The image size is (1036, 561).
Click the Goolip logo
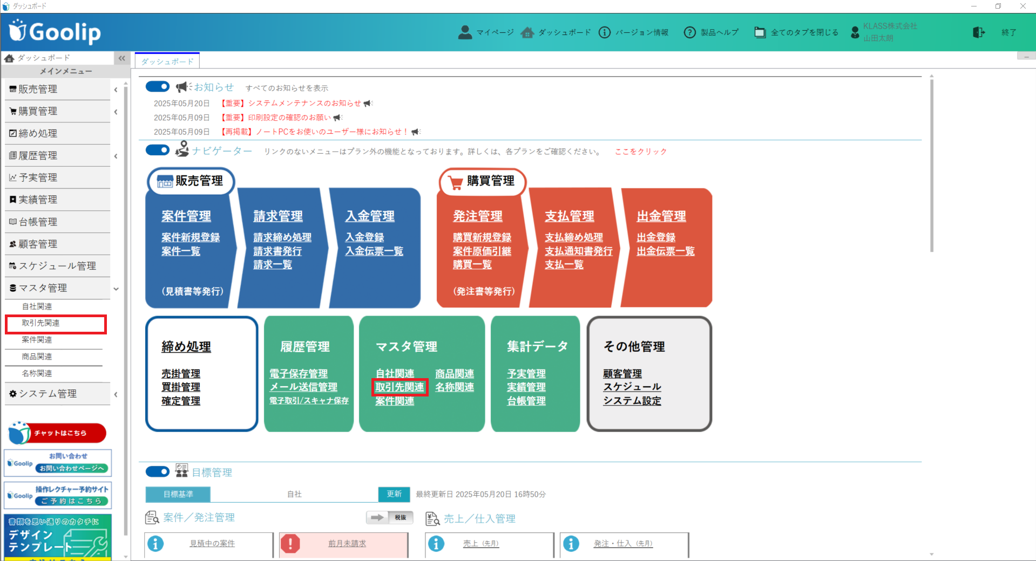[55, 32]
